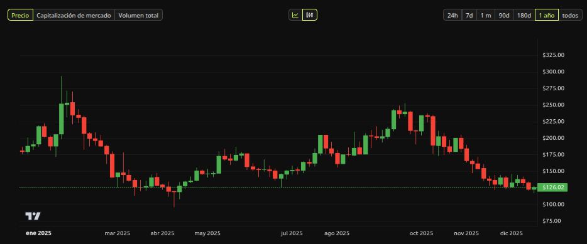
Task: Click the $200.00 price axis label
Action: click(553, 138)
